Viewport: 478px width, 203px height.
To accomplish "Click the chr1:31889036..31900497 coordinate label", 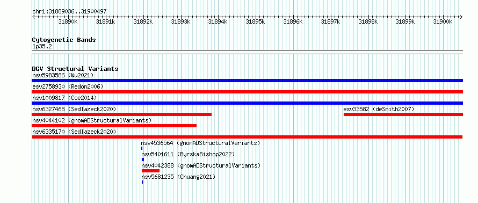I will point(69,12).
